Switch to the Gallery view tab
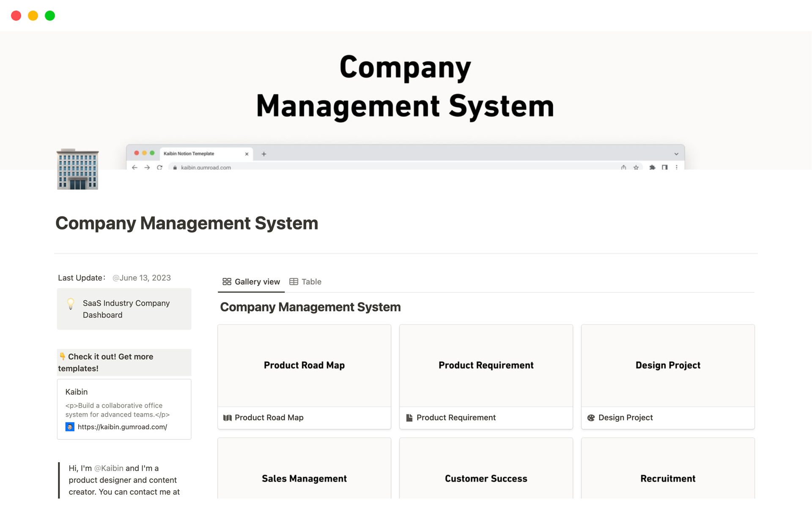812x507 pixels. tap(257, 281)
